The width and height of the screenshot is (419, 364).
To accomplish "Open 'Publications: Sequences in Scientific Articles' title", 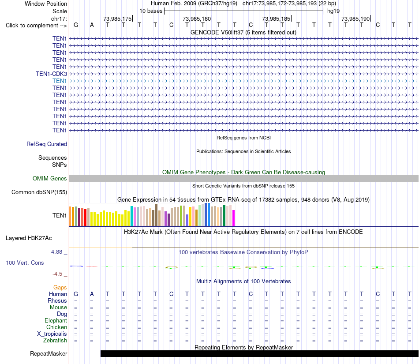I will tap(243, 151).
